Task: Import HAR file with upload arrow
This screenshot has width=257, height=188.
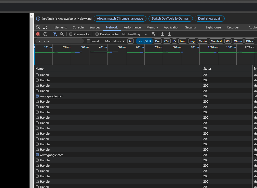Action: pyautogui.click(x=163, y=34)
